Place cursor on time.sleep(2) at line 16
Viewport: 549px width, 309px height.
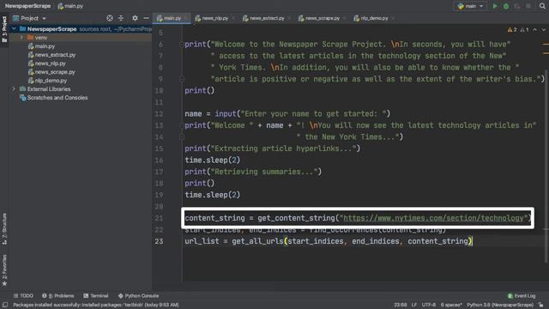[213, 161]
